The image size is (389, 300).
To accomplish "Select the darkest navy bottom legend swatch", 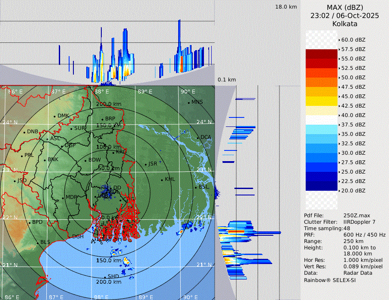I will pyautogui.click(x=322, y=186).
